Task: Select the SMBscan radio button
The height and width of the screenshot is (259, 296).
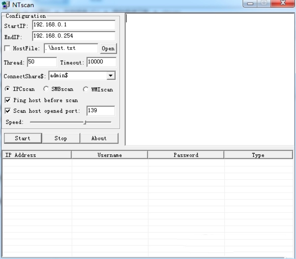Action: click(46, 89)
